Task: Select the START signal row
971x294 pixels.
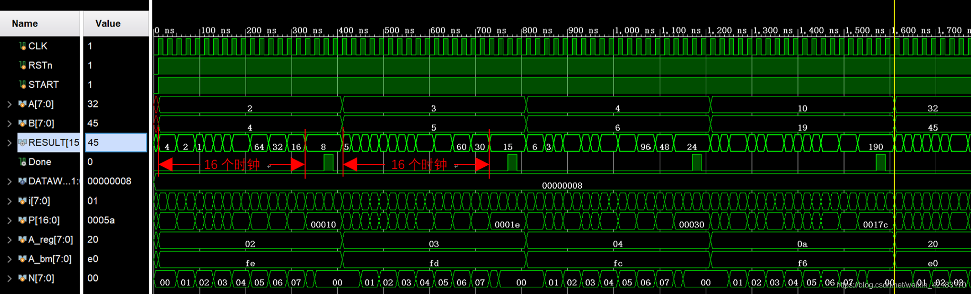Action: click(x=40, y=84)
